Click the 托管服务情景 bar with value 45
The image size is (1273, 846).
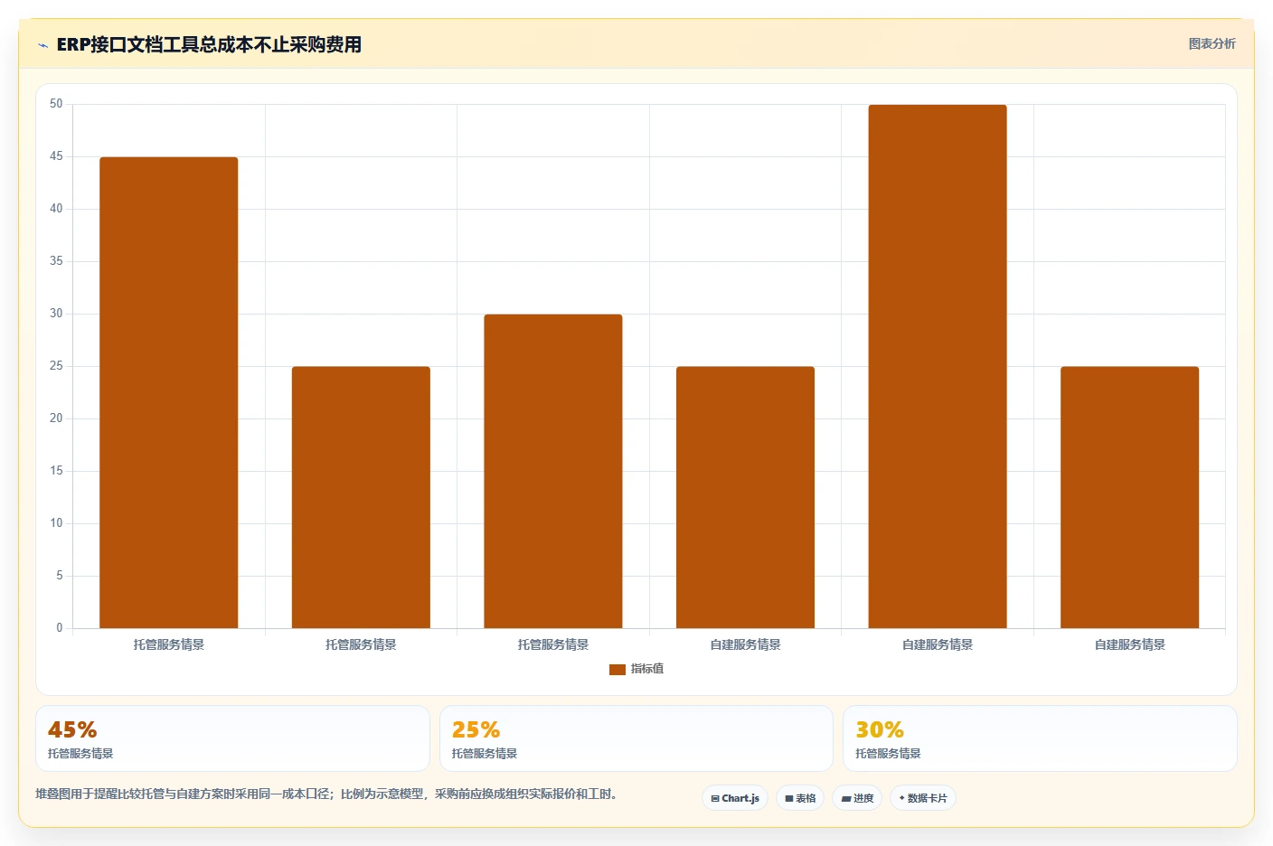pos(169,392)
